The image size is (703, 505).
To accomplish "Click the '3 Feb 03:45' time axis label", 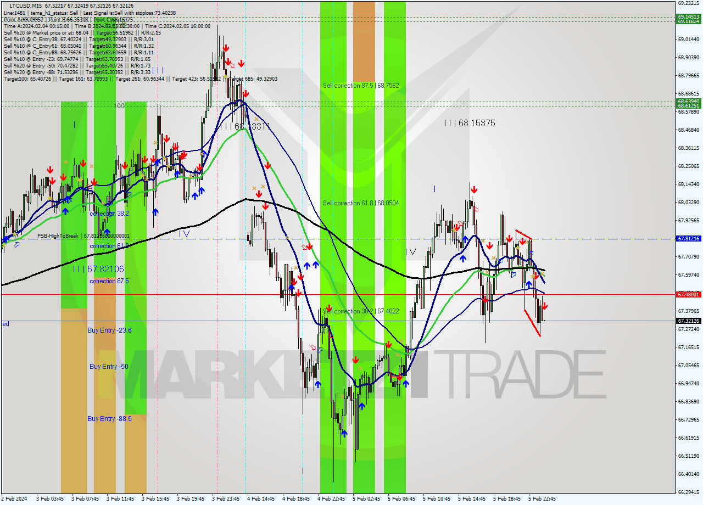I will (x=49, y=499).
